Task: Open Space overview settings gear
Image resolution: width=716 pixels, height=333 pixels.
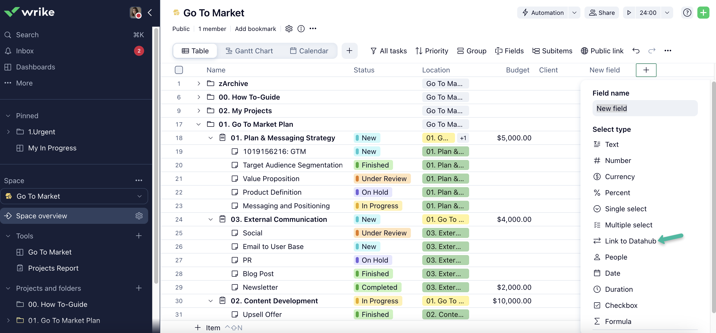Action: click(139, 216)
